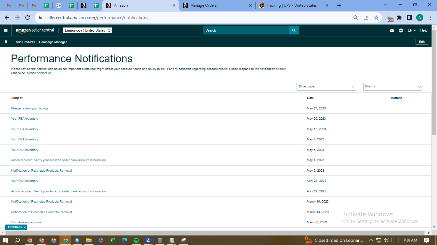
Task: Click the FEEDBACK button
Action: click(15, 227)
